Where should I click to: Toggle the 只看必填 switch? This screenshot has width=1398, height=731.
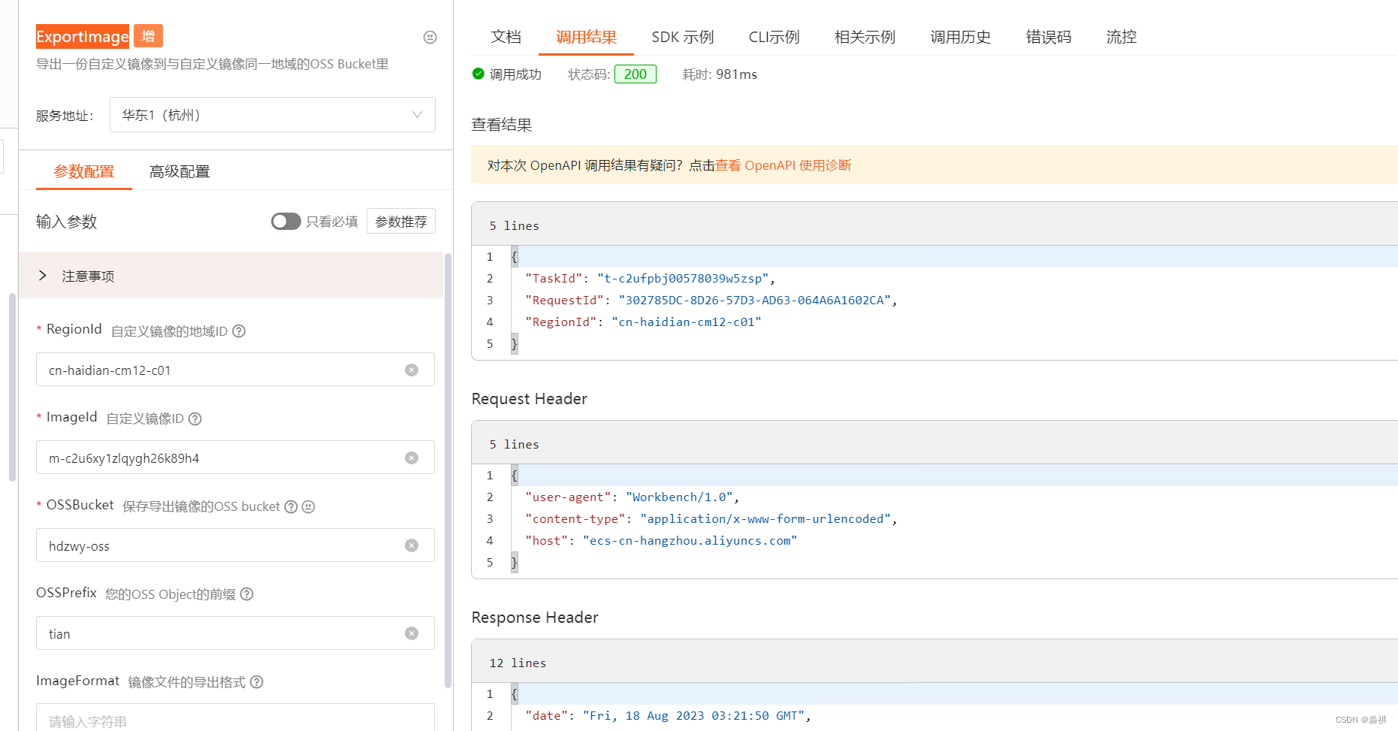(x=285, y=221)
